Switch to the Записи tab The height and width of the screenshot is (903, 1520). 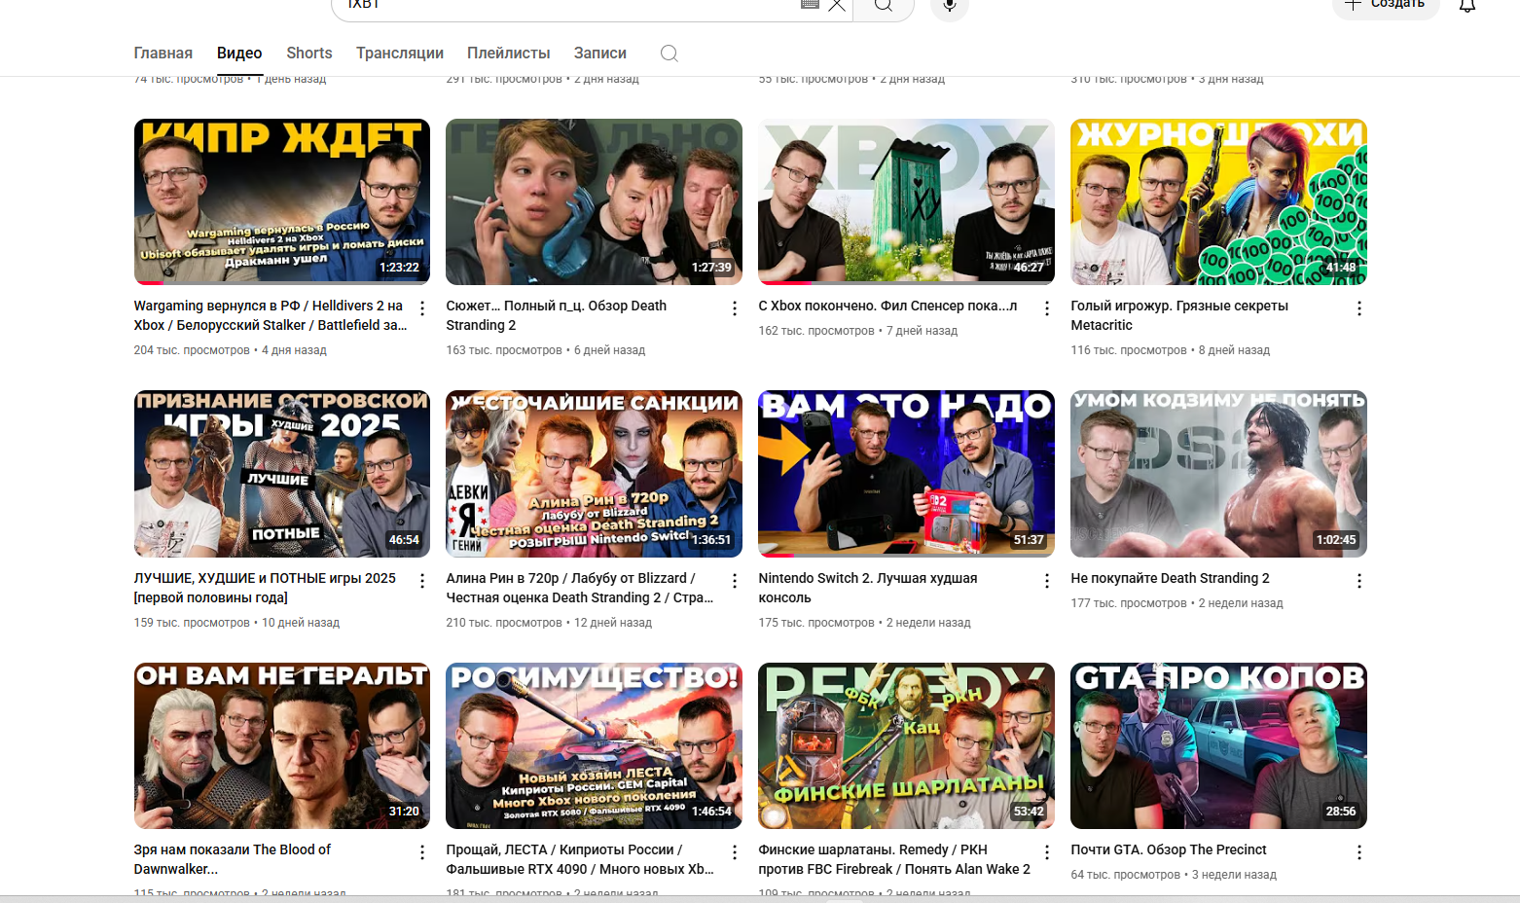pyautogui.click(x=600, y=54)
